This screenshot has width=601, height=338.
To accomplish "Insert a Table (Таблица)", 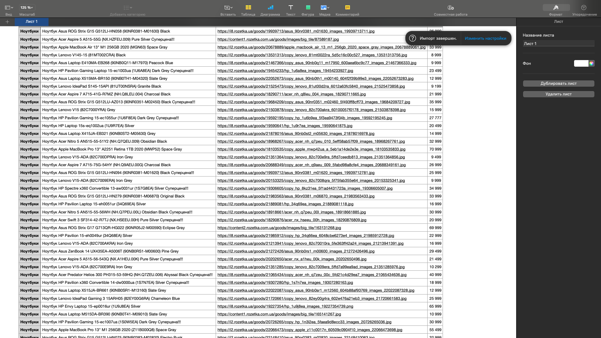I will point(248,10).
